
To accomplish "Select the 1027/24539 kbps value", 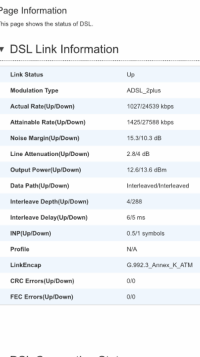I will (x=150, y=107).
